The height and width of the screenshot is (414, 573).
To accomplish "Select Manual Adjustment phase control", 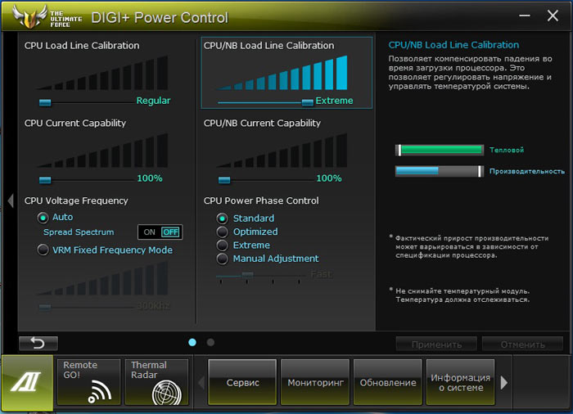I will click(x=222, y=259).
